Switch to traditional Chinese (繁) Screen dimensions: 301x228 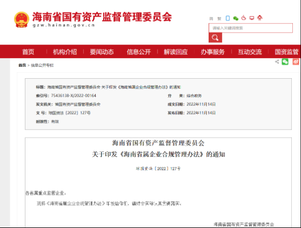click(219, 18)
